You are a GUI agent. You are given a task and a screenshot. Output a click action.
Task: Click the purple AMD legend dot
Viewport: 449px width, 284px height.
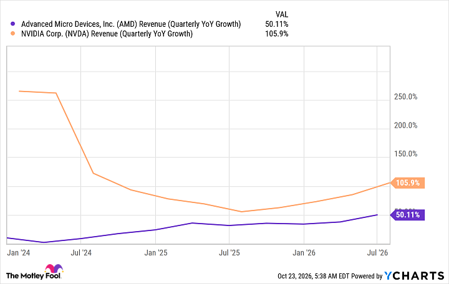click(x=12, y=24)
